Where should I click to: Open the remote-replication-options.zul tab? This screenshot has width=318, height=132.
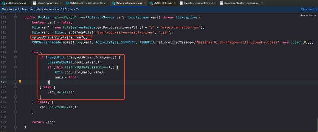241,3
